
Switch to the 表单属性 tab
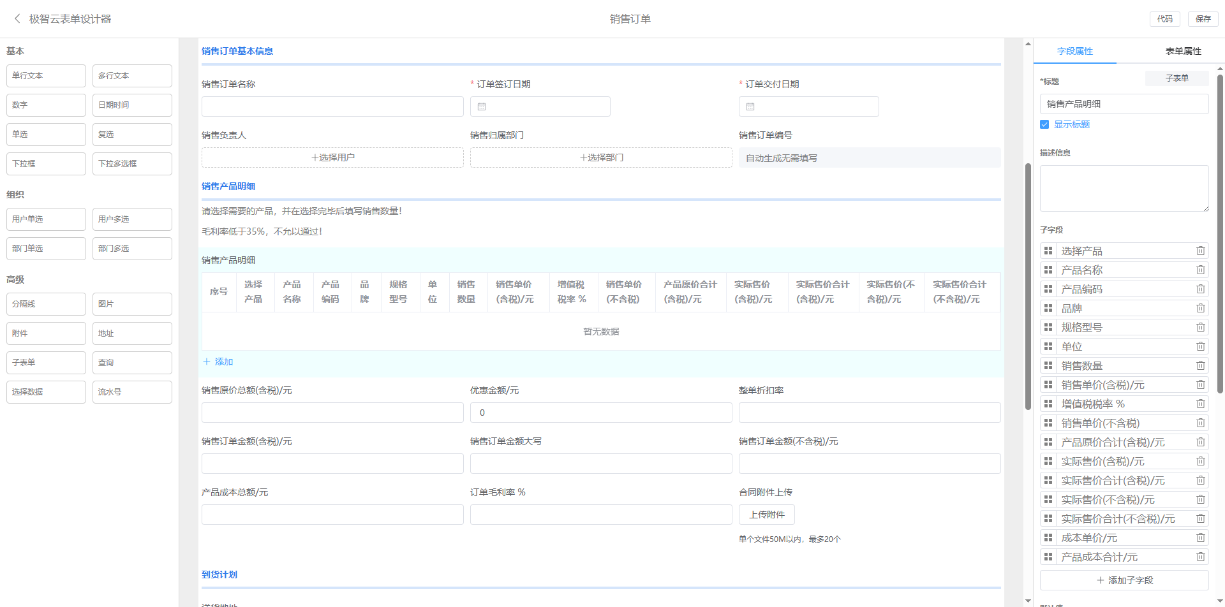tap(1183, 51)
